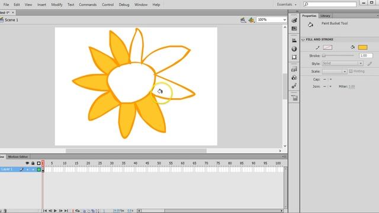Go to the first frame
This screenshot has height=213, width=379.
[45, 211]
